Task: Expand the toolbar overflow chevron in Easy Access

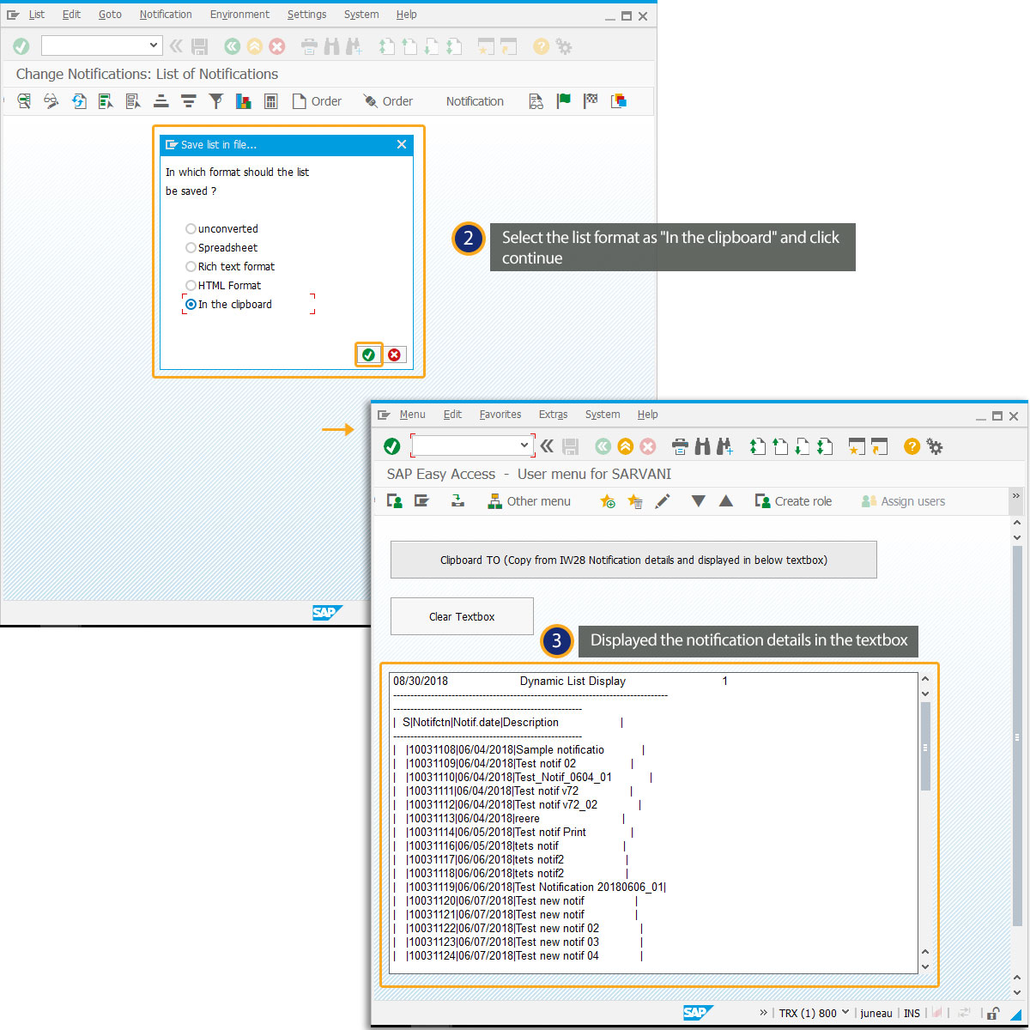Action: [1016, 496]
